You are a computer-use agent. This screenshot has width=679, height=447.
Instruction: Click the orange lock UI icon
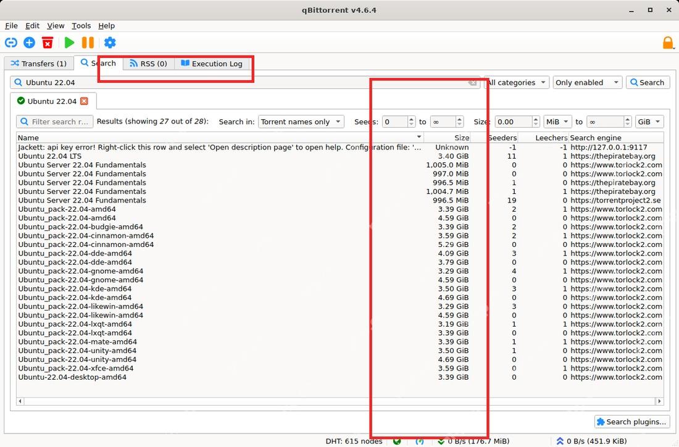coord(668,43)
